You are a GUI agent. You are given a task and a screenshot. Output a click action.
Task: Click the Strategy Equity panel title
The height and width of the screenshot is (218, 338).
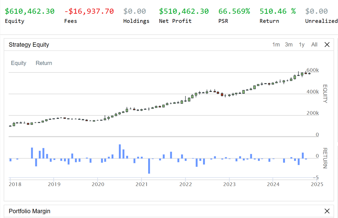(29, 44)
